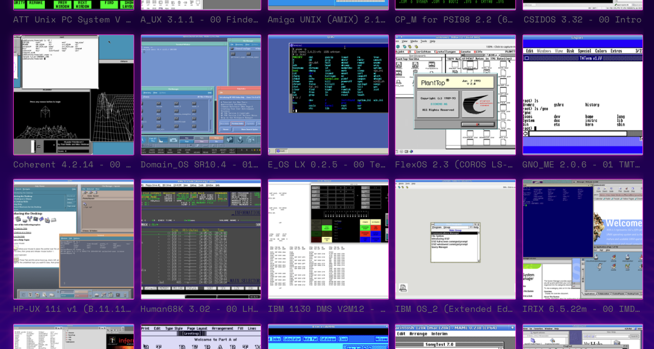Open the E_OS LX 0.2.5 terminal thumbnail
Viewport: 654px width, 349px height.
(328, 95)
